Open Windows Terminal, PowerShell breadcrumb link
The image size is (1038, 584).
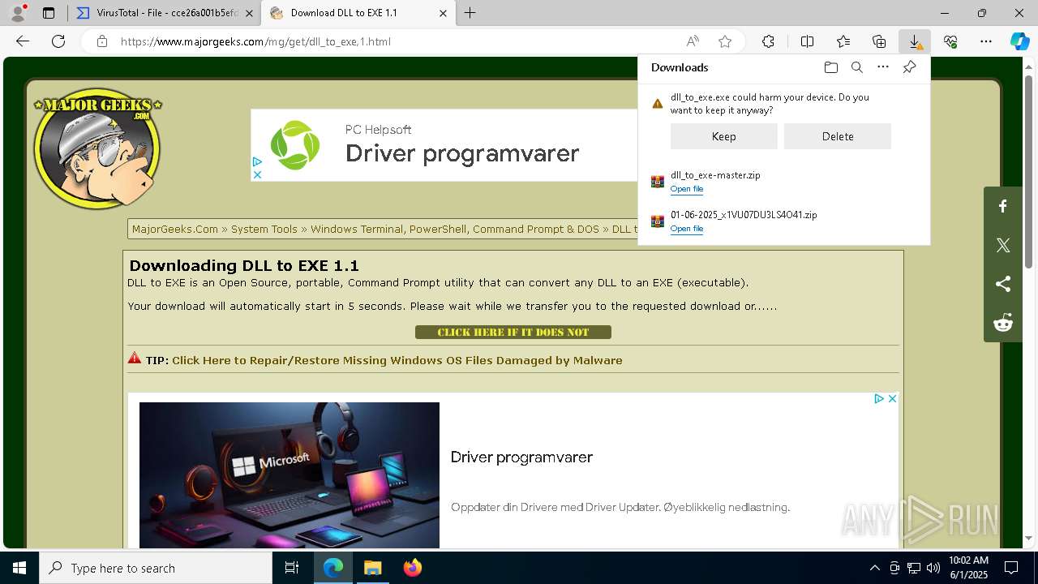tap(455, 229)
